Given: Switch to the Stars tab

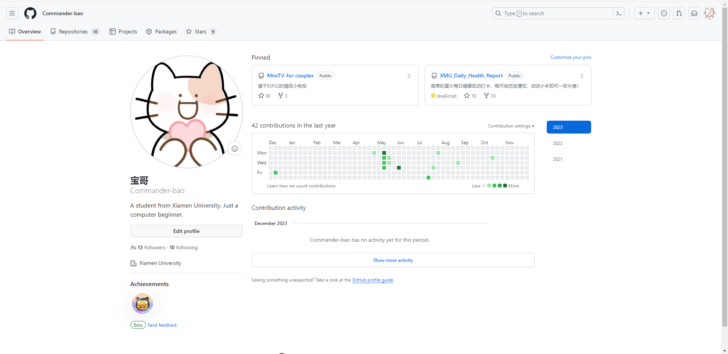Looking at the screenshot, I should [x=201, y=31].
